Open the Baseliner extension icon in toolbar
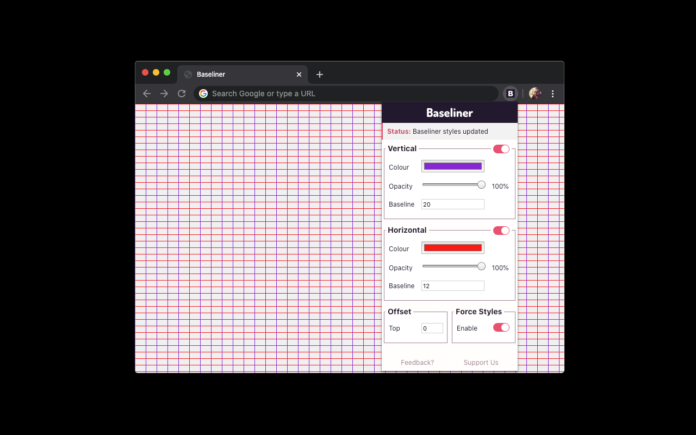Viewport: 696px width, 435px height. click(x=510, y=94)
